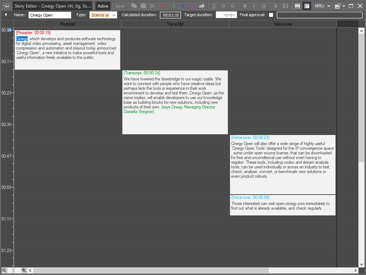This screenshot has height=275, width=366.
Task: Select the Prompter column header
Action: [68, 24]
